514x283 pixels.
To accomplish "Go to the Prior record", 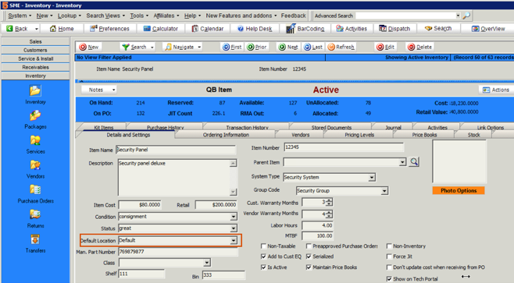I will [257, 47].
